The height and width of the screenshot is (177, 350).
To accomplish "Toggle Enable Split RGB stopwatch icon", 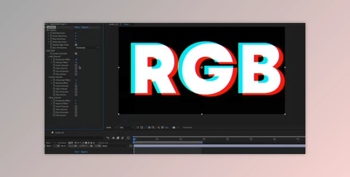I will point(51,54).
